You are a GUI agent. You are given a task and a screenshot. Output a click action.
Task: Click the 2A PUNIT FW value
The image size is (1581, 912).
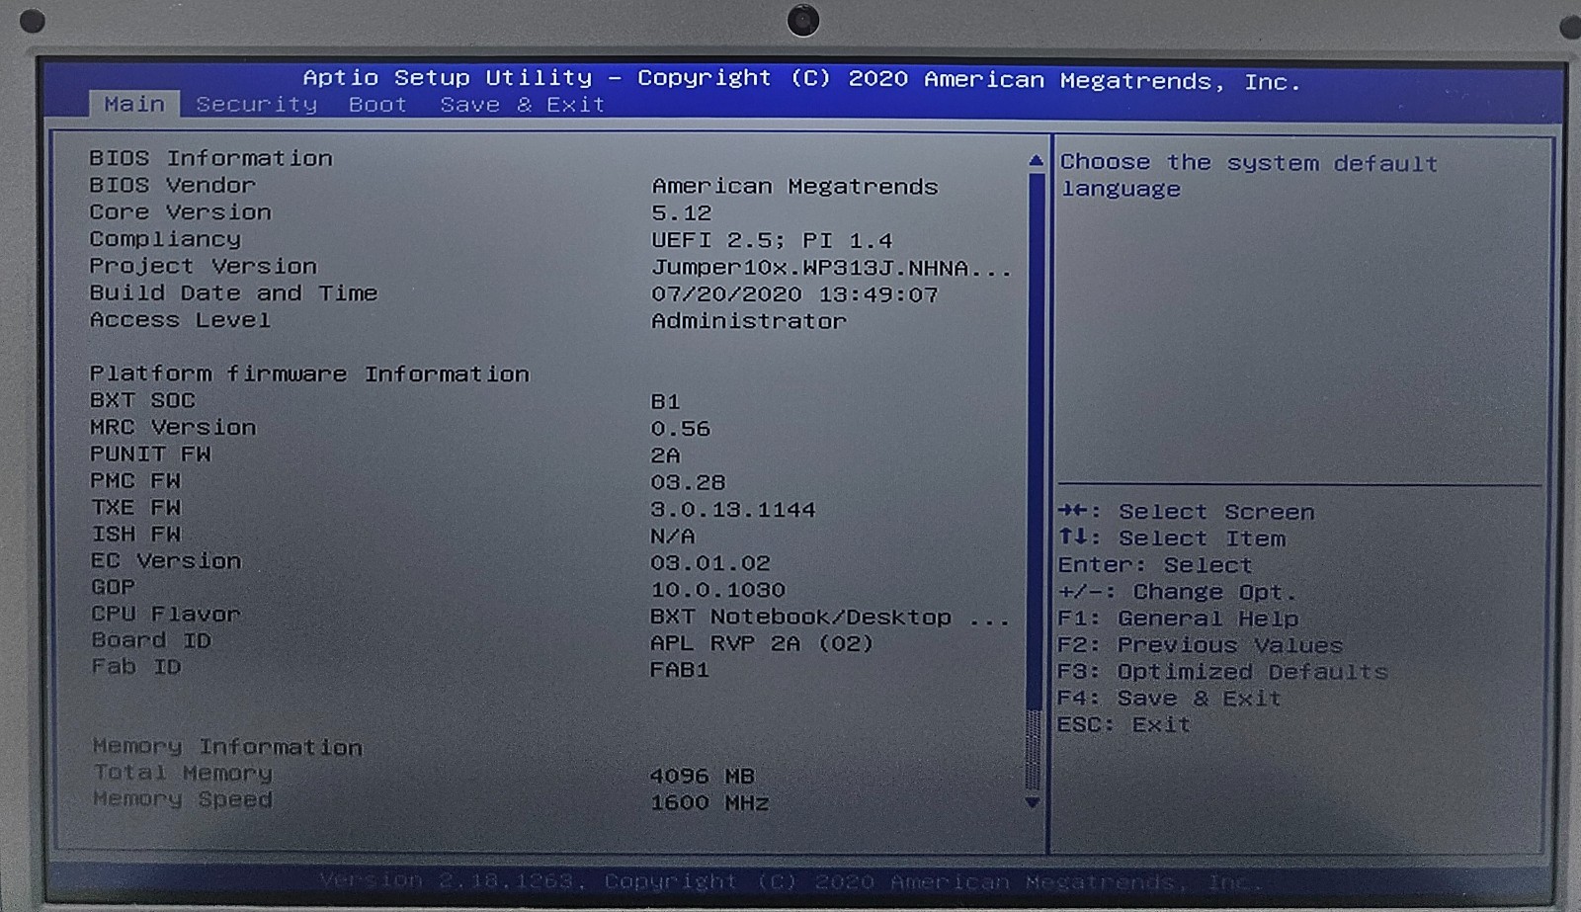(665, 456)
